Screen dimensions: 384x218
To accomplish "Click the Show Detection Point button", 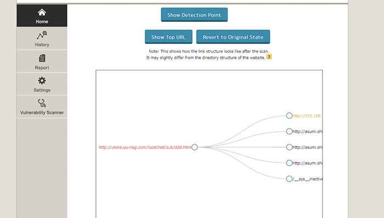I will pyautogui.click(x=194, y=15).
